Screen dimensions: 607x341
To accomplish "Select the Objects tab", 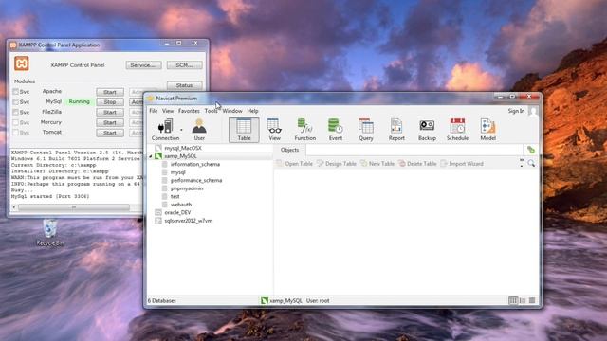I will [x=289, y=150].
